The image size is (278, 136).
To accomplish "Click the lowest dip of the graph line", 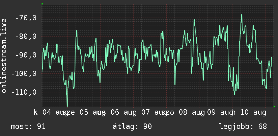I will [x=67, y=106].
